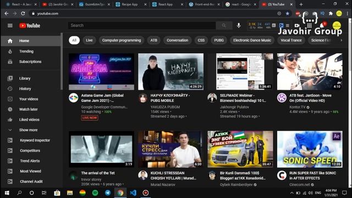The width and height of the screenshot is (352, 198).
Task: Start voice search with microphone icon
Action: pyautogui.click(x=239, y=25)
